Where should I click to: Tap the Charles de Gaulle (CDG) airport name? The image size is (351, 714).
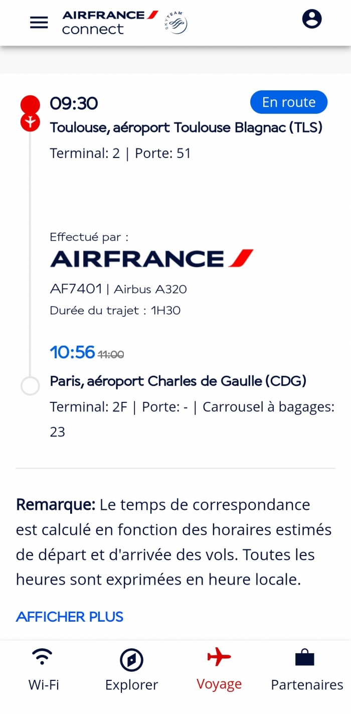click(178, 381)
